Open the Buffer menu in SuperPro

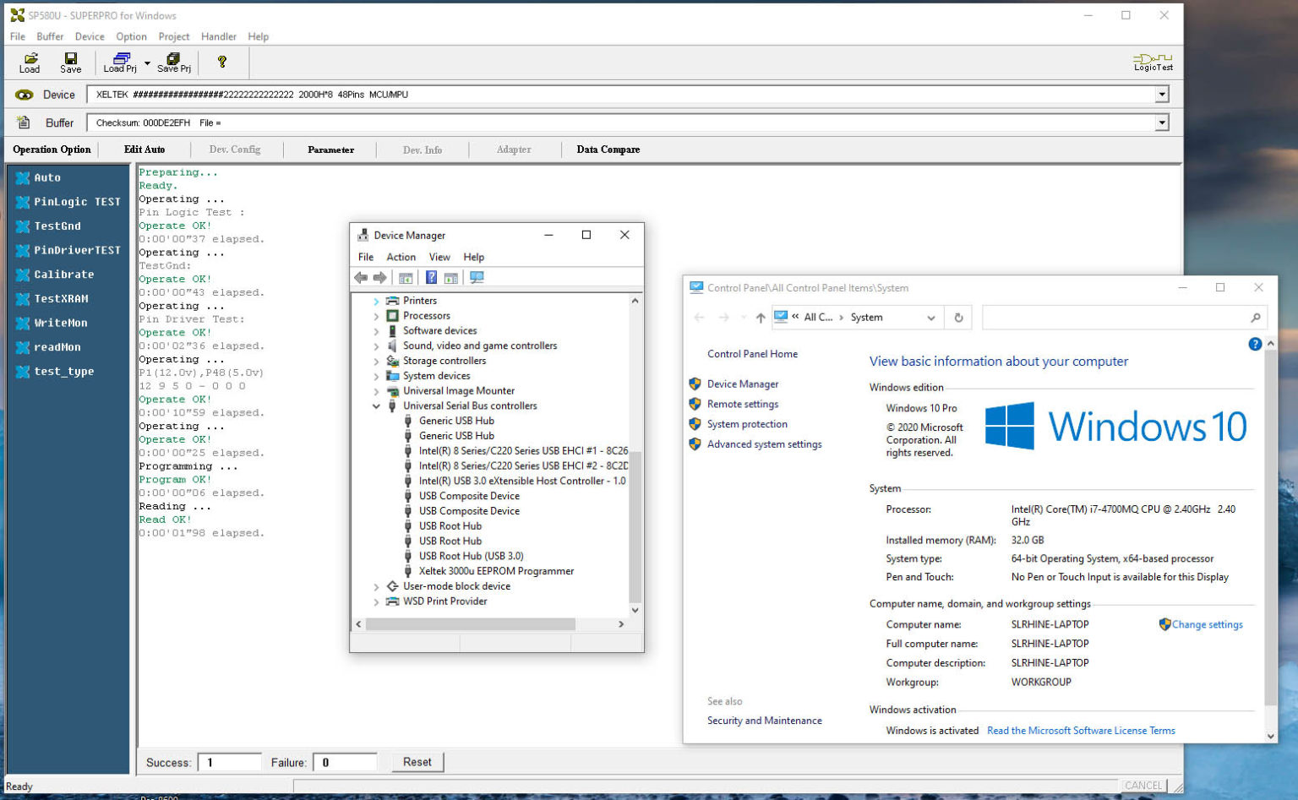coord(50,36)
